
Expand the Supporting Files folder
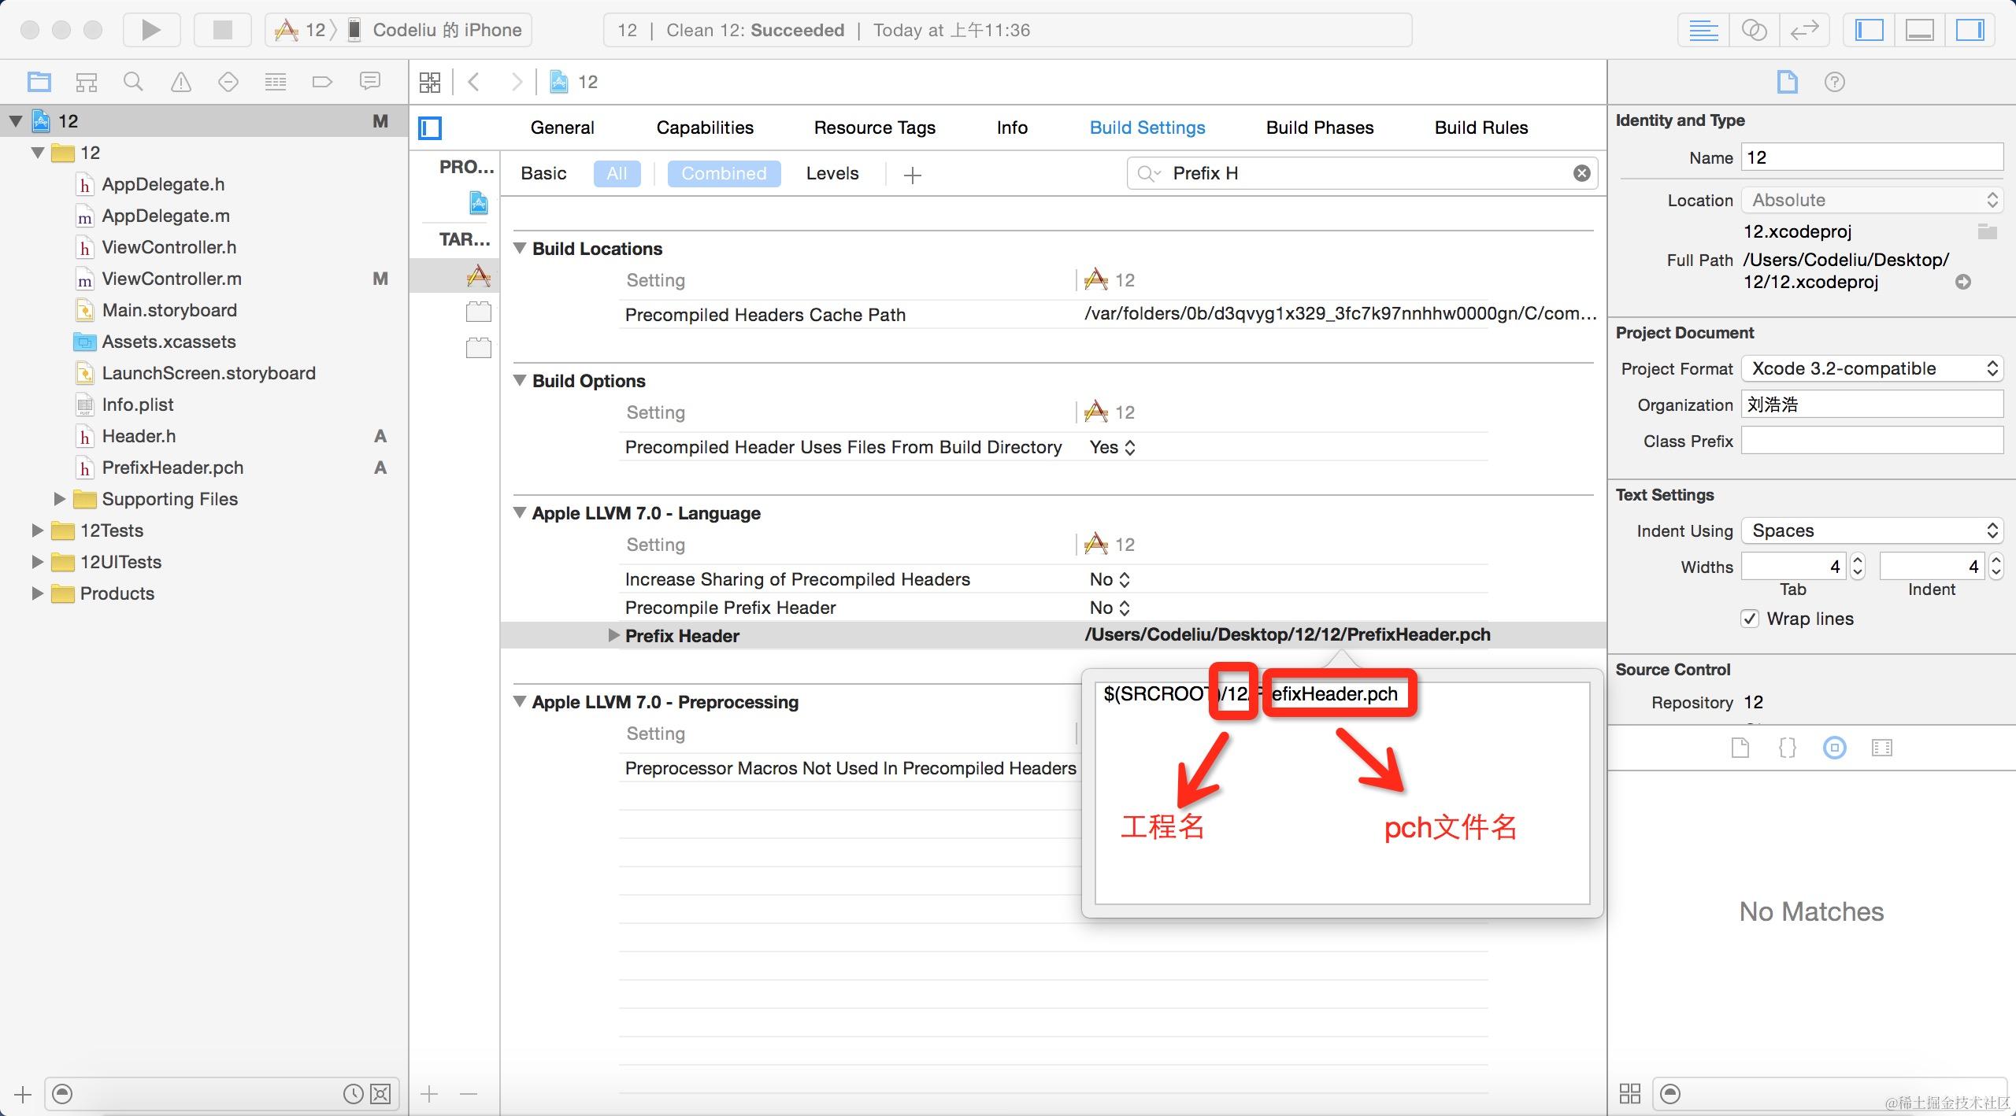click(59, 499)
